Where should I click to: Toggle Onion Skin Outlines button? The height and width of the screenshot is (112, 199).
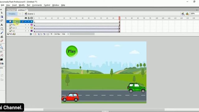41,34
